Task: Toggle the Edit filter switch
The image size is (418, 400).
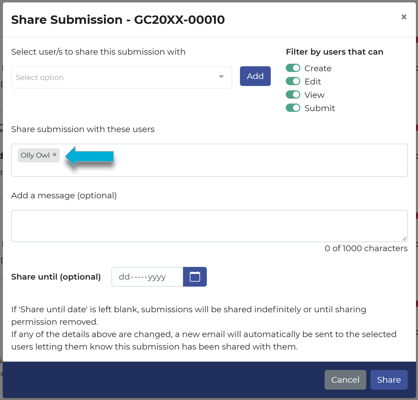Action: [293, 81]
